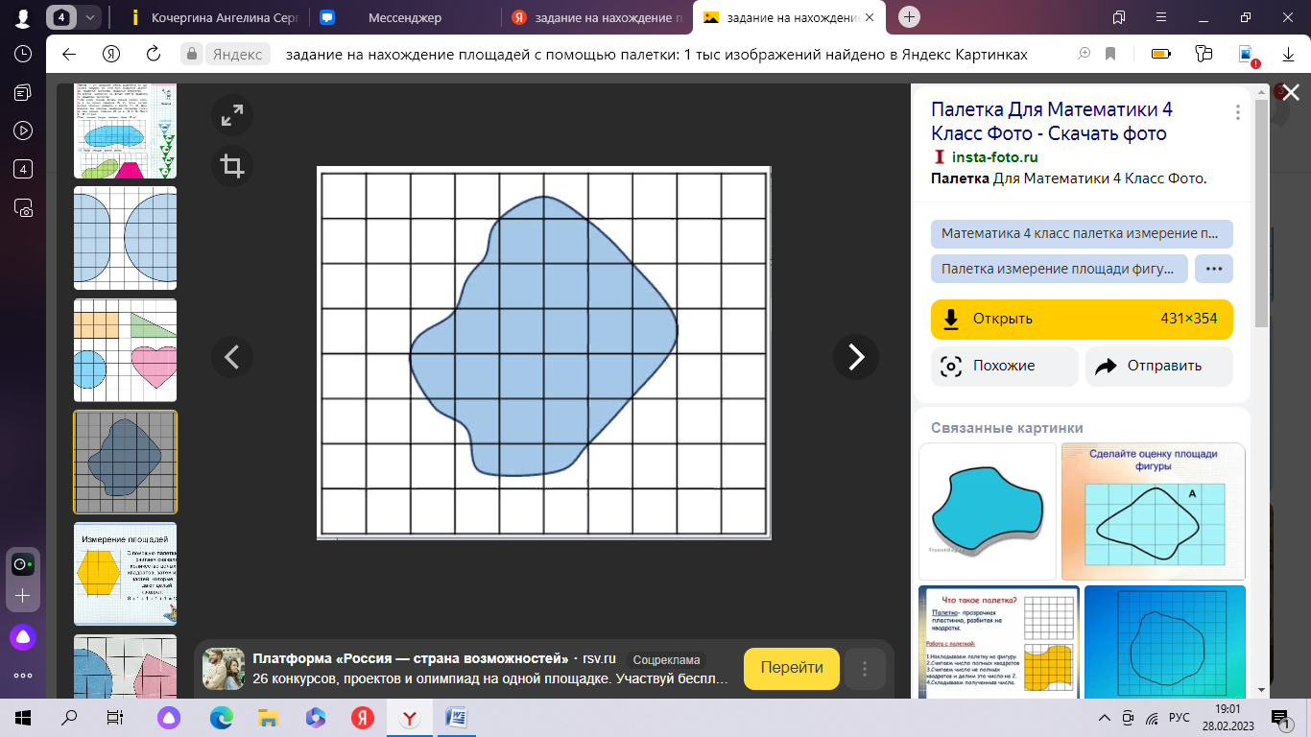Open the video player sidebar icon

23,131
